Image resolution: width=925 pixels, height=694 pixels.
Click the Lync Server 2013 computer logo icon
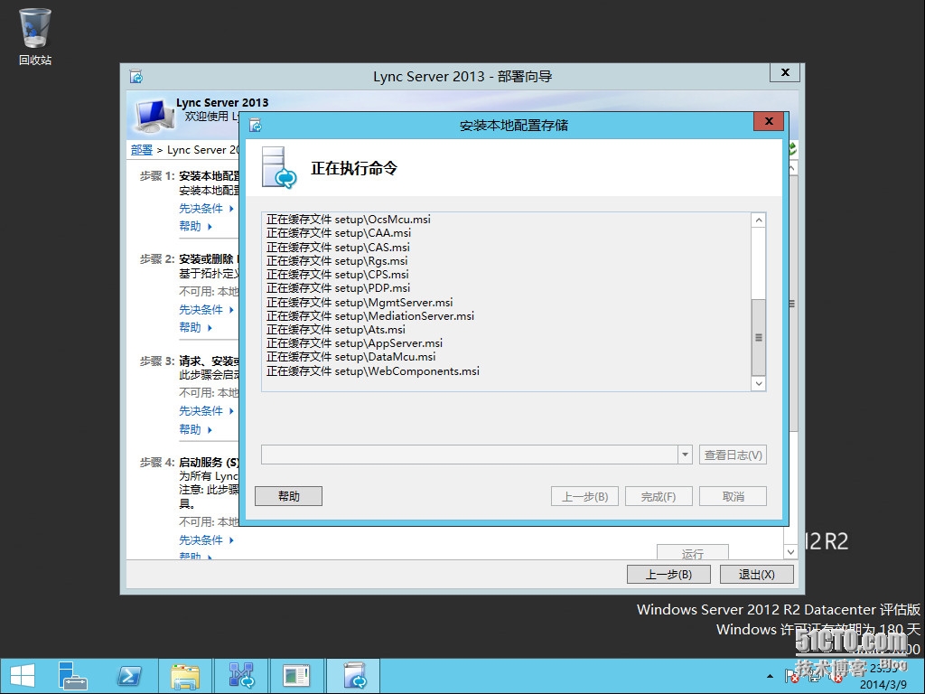(x=154, y=115)
